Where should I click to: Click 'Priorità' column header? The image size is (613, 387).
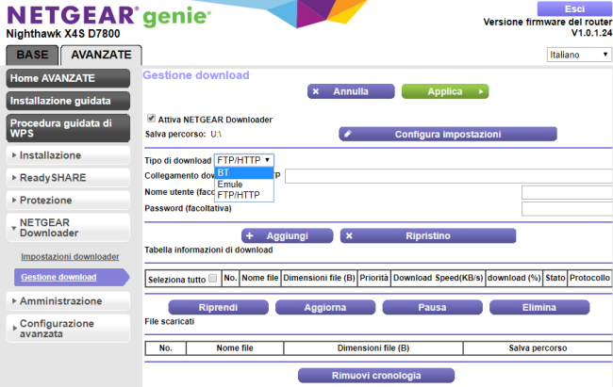point(373,278)
